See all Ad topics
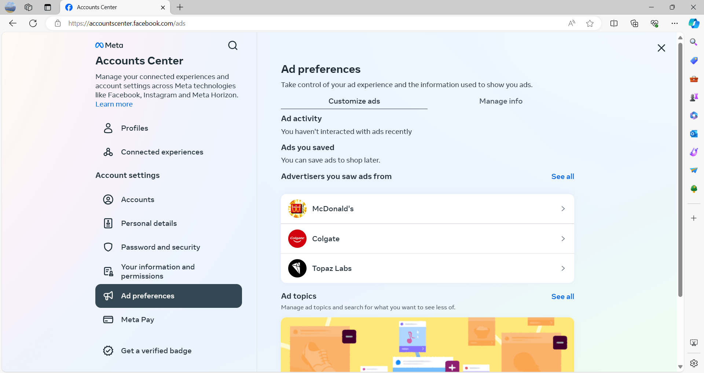Viewport: 704px width, 373px height. click(562, 296)
